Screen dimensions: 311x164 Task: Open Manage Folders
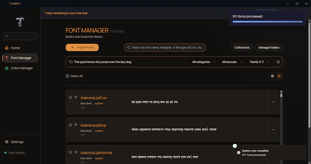point(269,47)
